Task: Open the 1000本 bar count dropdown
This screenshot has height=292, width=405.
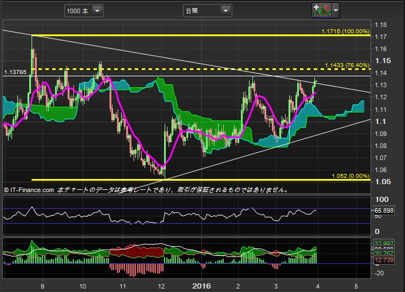Action: coord(84,11)
